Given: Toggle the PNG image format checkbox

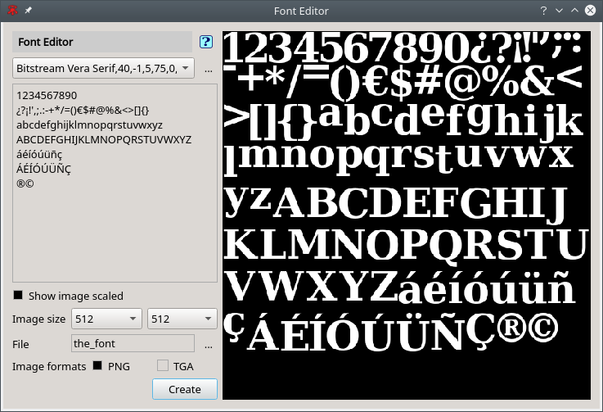Looking at the screenshot, I should coord(98,366).
